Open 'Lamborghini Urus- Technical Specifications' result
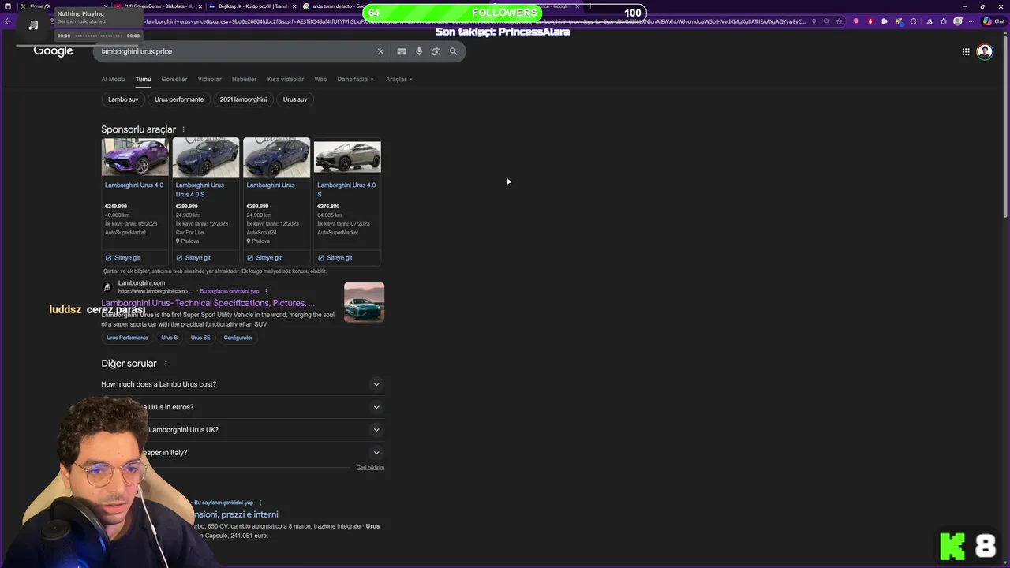Screen dimensions: 1010x568 (208, 303)
